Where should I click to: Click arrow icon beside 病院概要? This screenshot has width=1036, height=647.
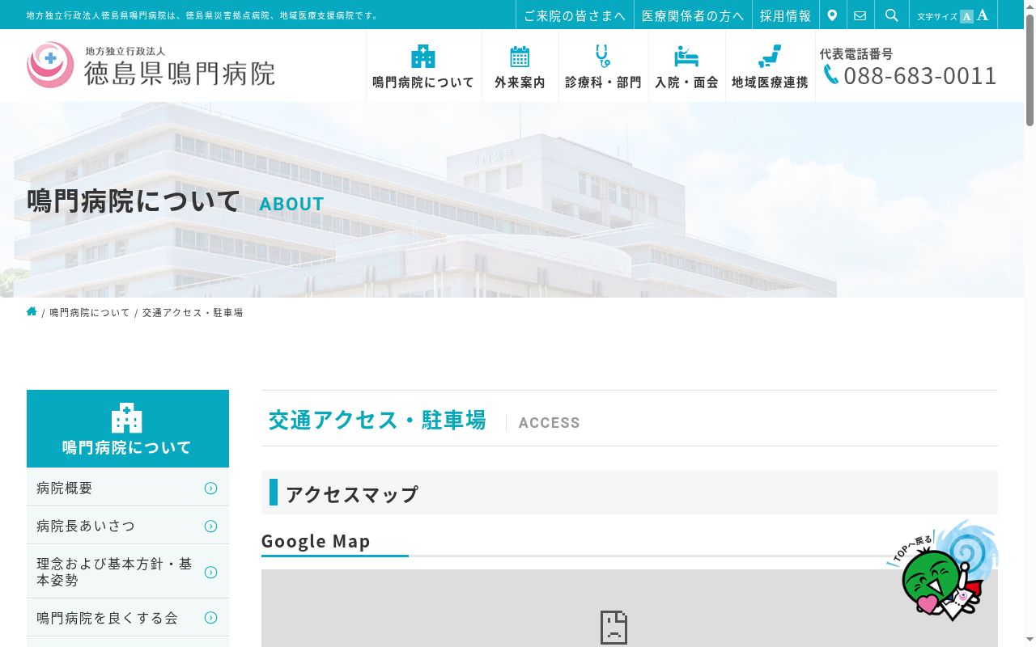[210, 488]
